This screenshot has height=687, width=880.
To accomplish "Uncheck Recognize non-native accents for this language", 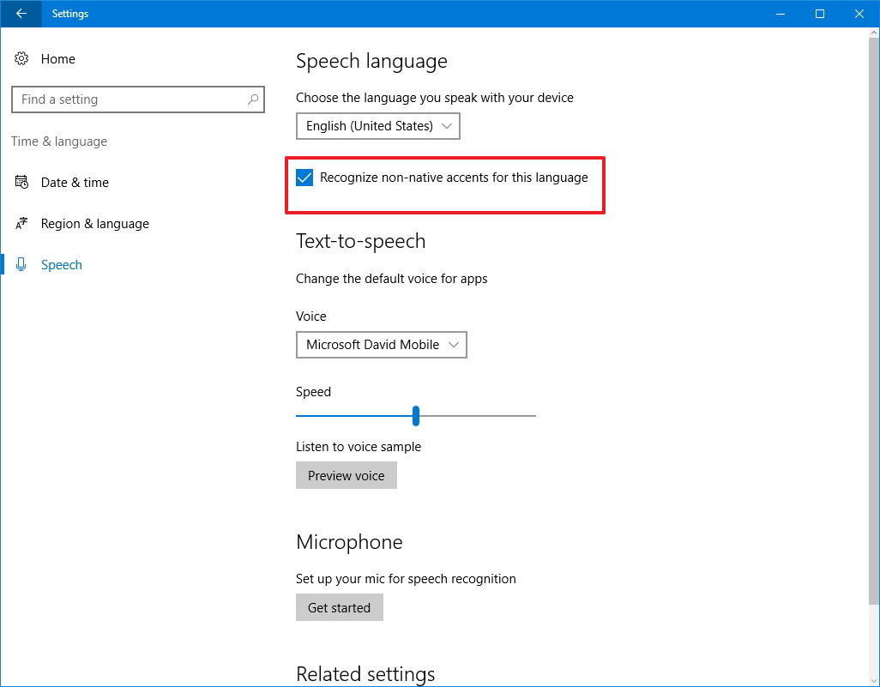I will point(304,178).
